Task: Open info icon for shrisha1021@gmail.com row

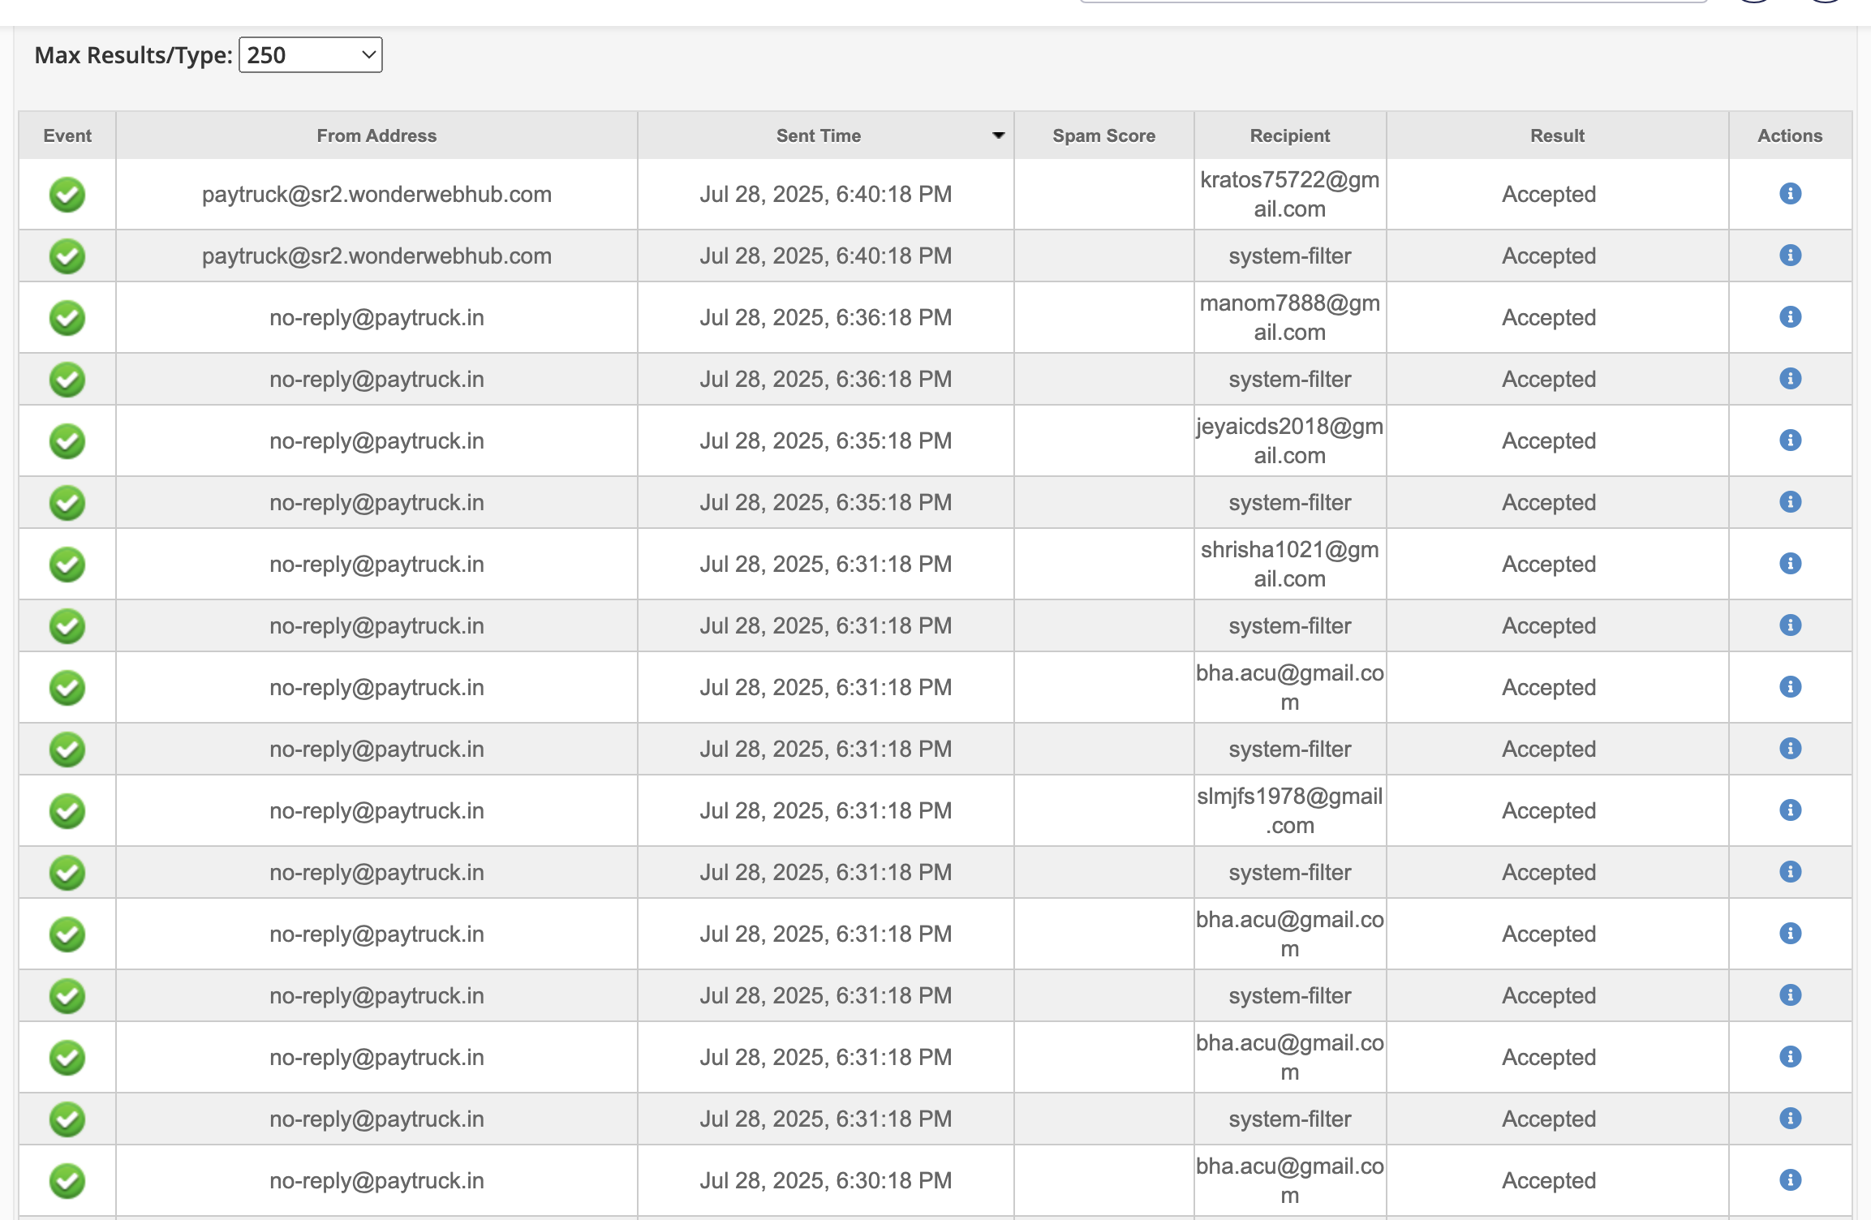Action: click(1790, 564)
